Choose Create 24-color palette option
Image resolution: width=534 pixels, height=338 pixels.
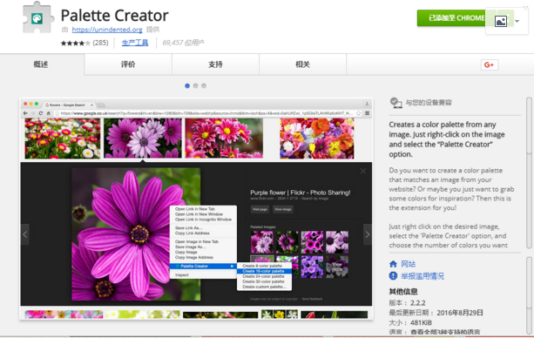[264, 276]
